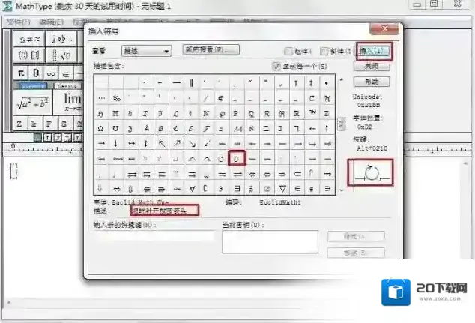
Task: Select the nabla ∇ symbol in grid
Action: click(282, 188)
